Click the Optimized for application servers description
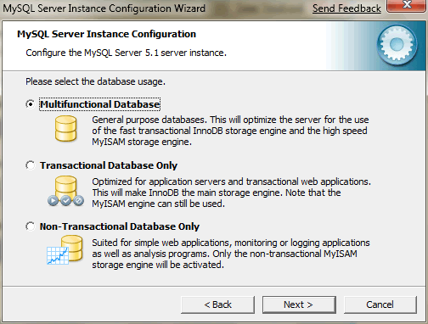Viewport: 428px width, 324px height. pos(231,193)
